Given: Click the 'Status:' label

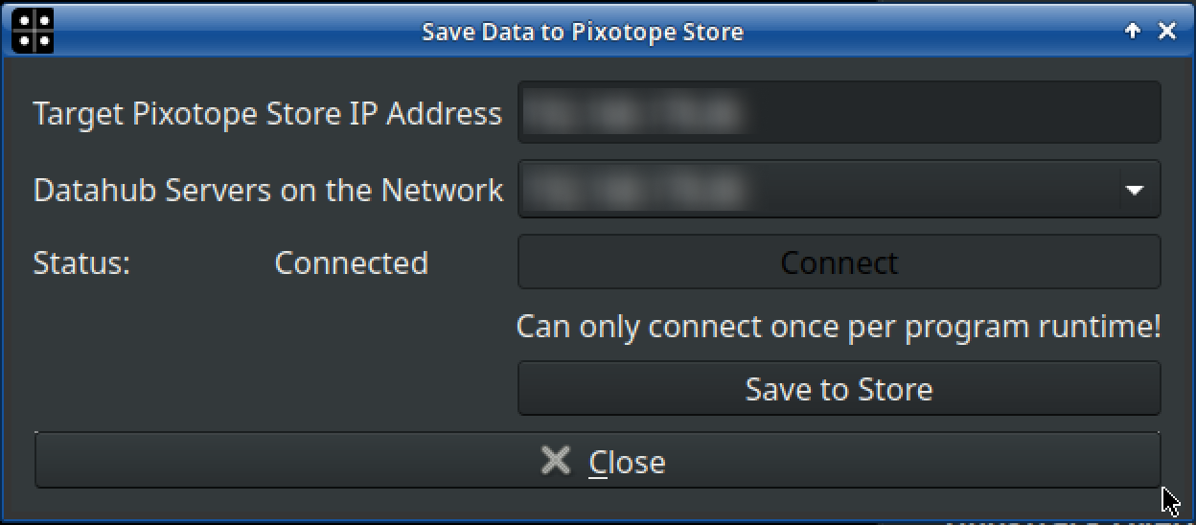Looking at the screenshot, I should 81,262.
